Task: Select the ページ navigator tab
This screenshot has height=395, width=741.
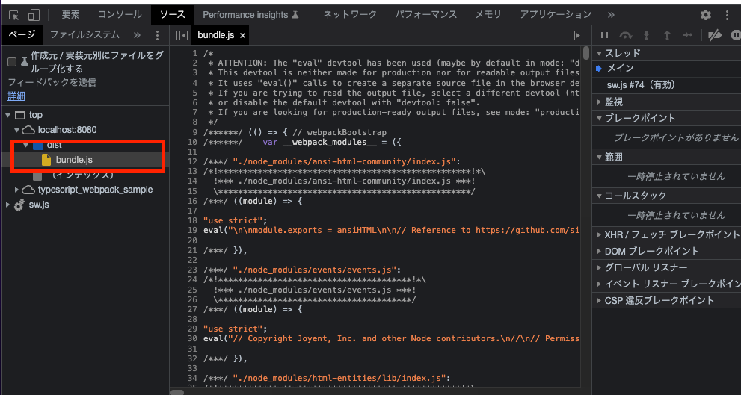Action: point(21,35)
